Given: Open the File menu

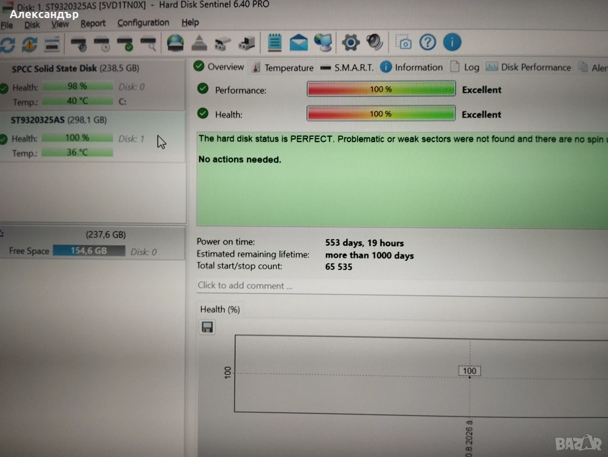Looking at the screenshot, I should click(7, 25).
